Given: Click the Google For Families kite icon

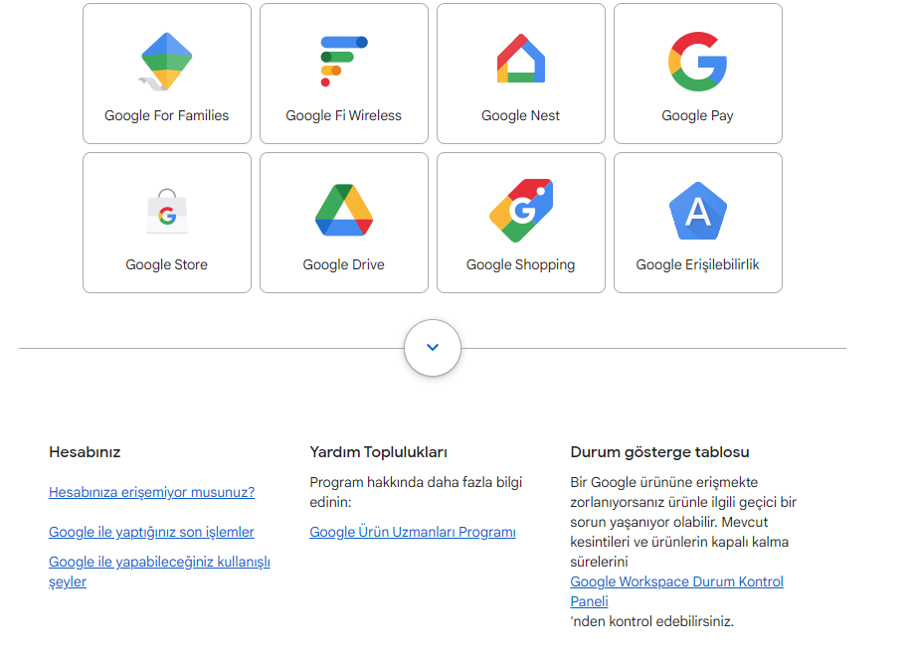Looking at the screenshot, I should click(167, 62).
